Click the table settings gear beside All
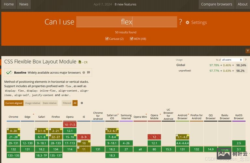 point(82,103)
